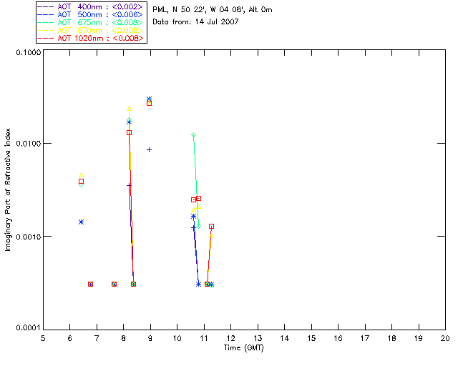Click the 'Imaginary Part of Refractive index' axis title
458x366 pixels.
[8, 189]
